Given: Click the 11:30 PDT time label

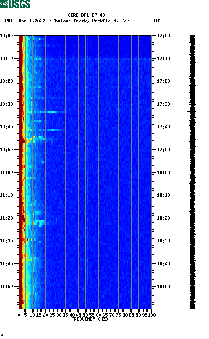Looking at the screenshot, I should click(x=6, y=241).
